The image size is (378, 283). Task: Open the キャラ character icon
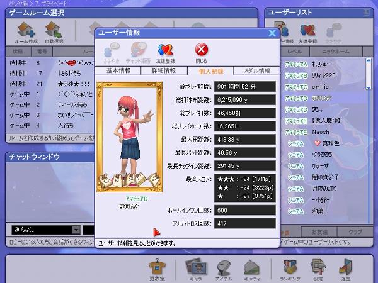point(196,270)
